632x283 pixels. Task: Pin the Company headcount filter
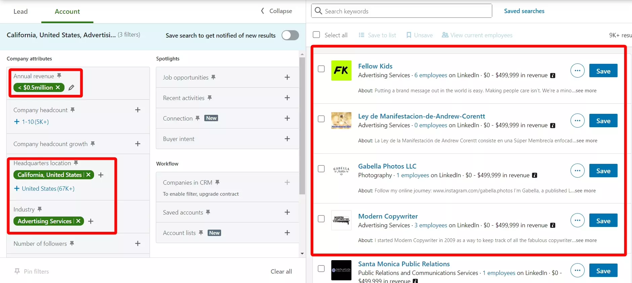(73, 110)
